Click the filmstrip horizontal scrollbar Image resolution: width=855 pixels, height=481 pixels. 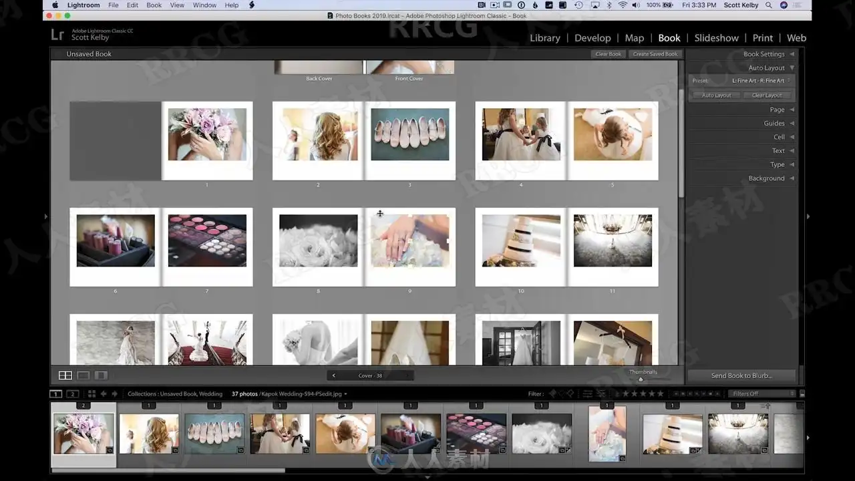point(168,471)
